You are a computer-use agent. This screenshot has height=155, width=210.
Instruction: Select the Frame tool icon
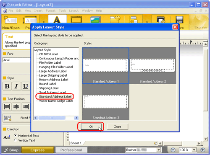pyautogui.click(x=76, y=20)
